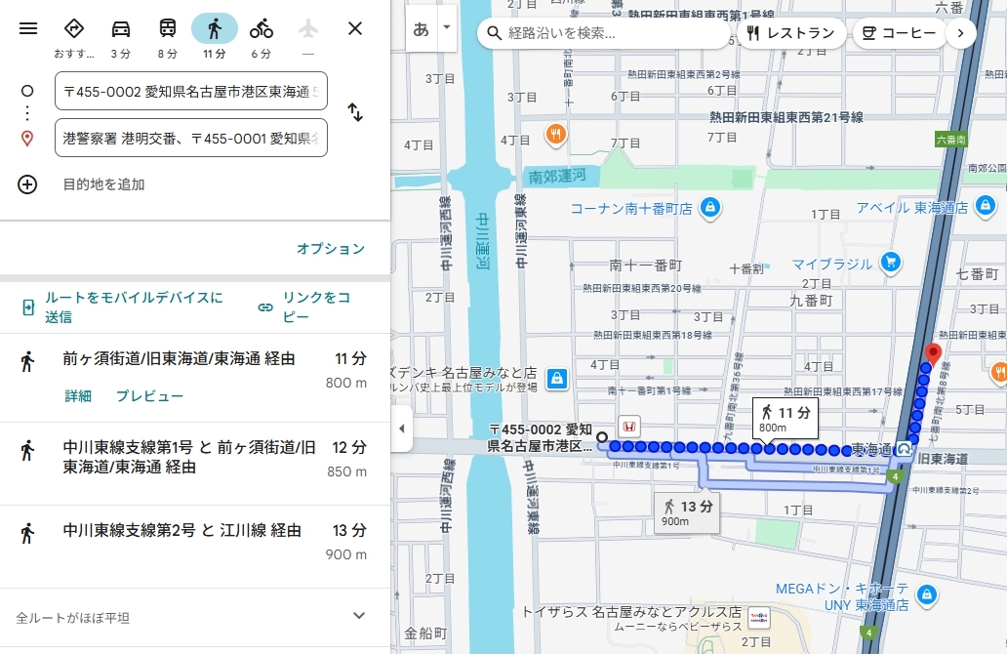
Task: Click the magnifier search icon
Action: [x=494, y=33]
